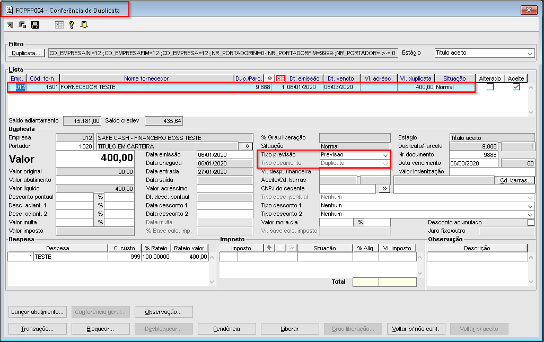Click the lookup arrow button beside Portador
The width and height of the screenshot is (544, 342).
click(246, 146)
